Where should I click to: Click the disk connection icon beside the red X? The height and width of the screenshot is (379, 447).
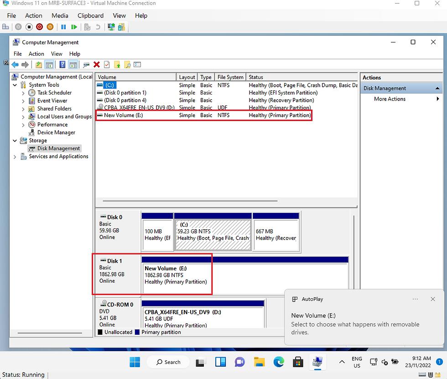click(x=86, y=65)
